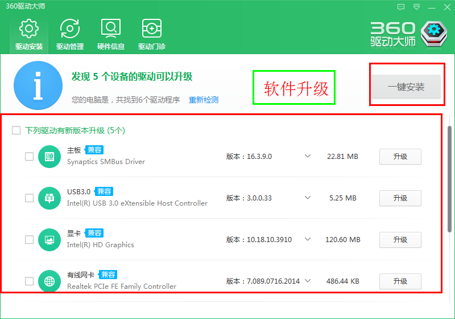
Task: Go to 驱动门诊 tab
Action: (152, 35)
